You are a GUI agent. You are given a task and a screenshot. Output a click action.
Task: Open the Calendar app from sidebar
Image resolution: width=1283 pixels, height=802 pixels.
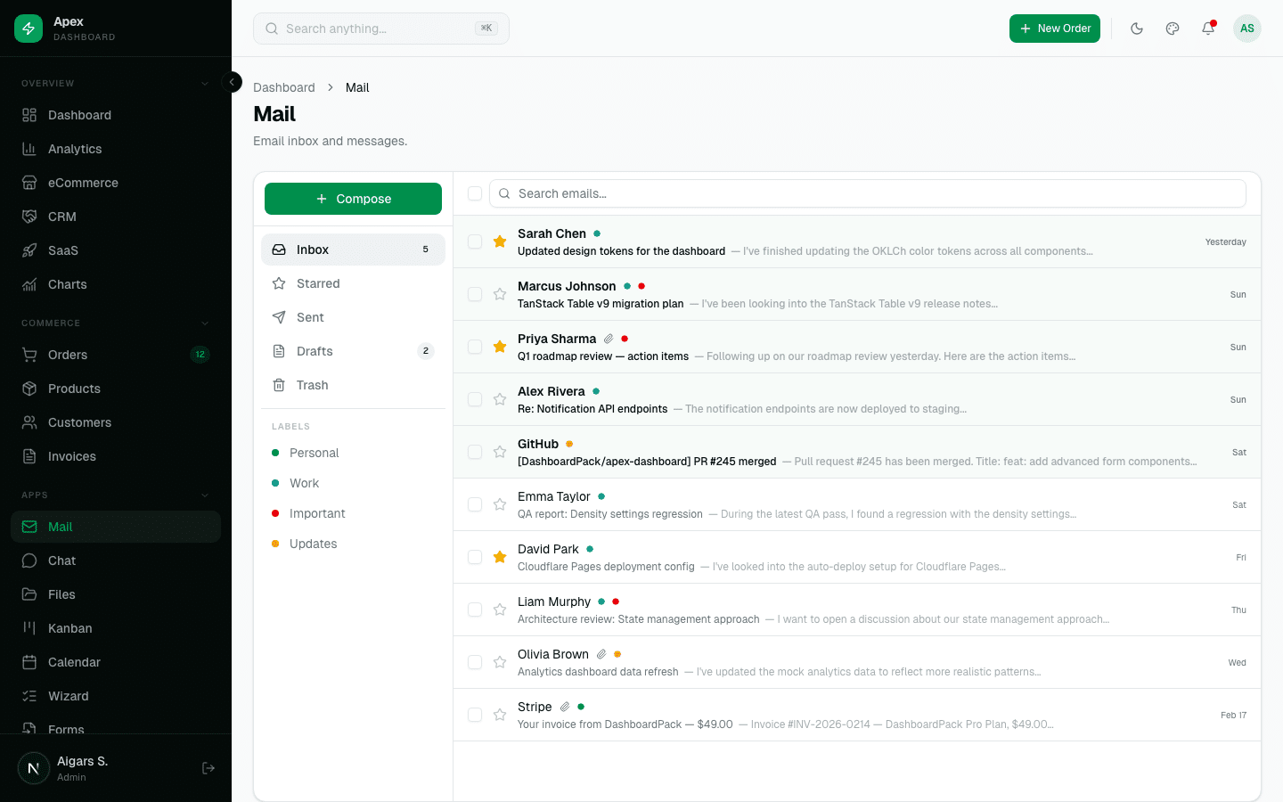point(74,662)
